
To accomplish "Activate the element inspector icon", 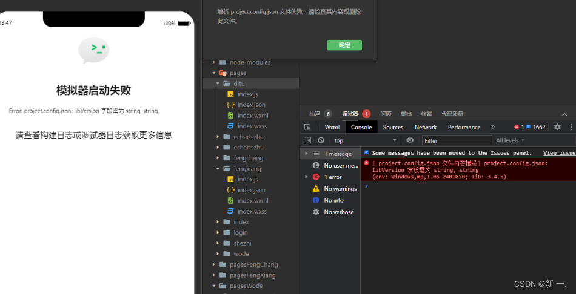I will click(307, 127).
